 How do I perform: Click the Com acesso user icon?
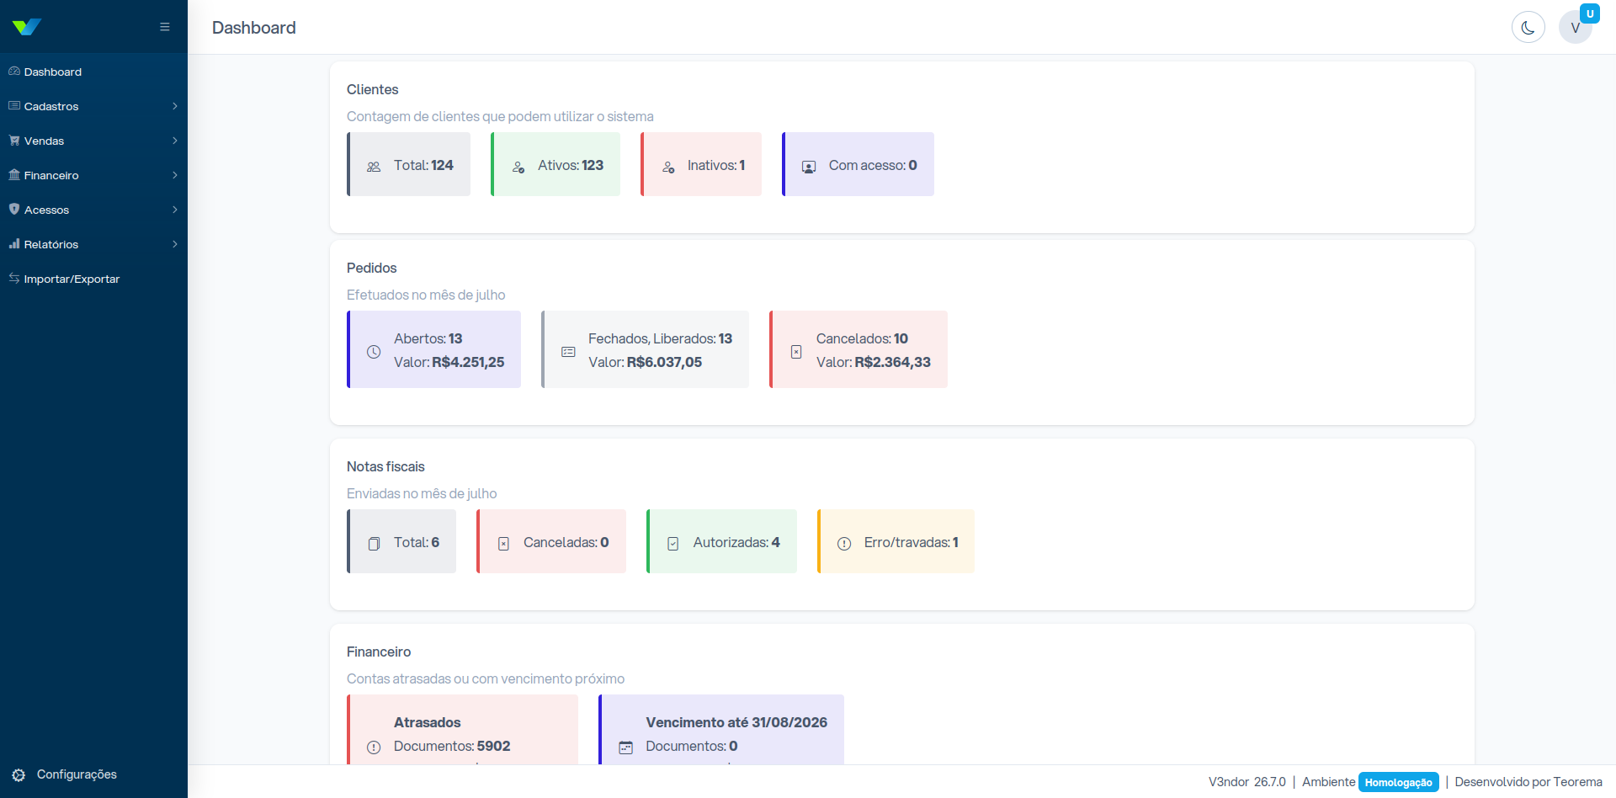(x=809, y=167)
